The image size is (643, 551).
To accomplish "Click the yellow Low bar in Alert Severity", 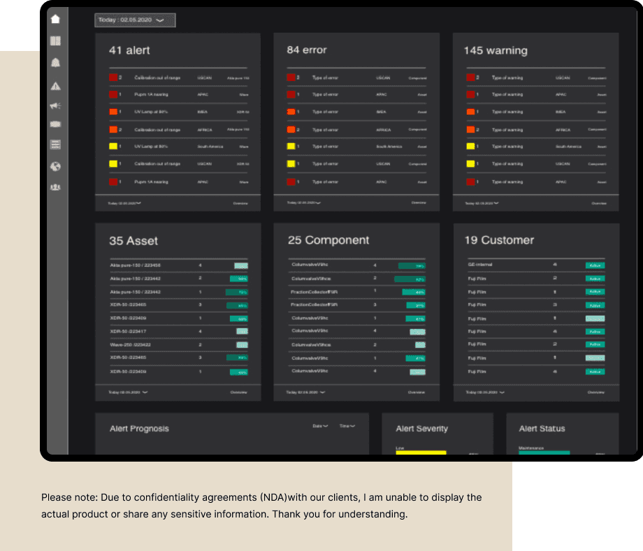I will click(421, 453).
